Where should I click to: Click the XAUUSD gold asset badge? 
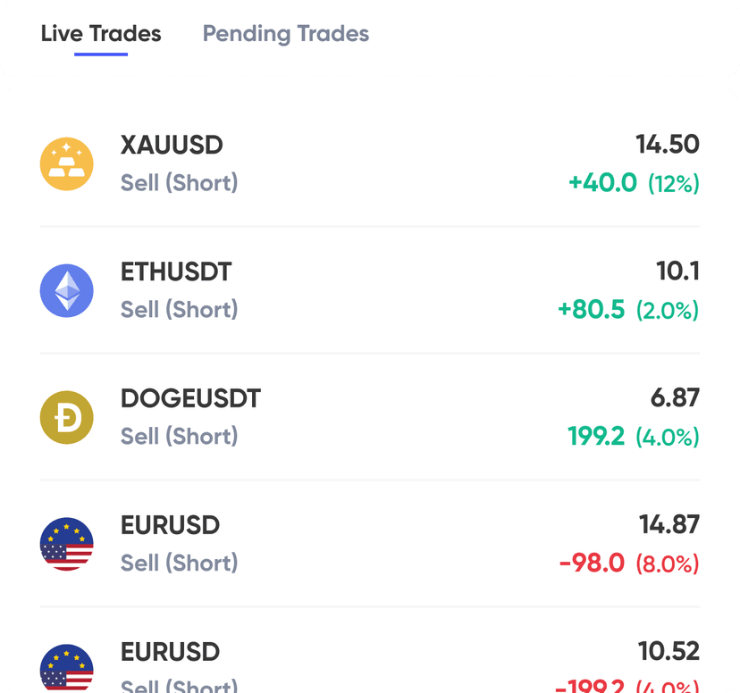pos(66,163)
